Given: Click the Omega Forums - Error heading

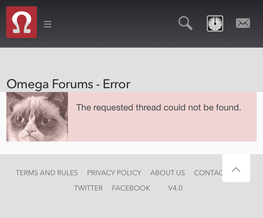Looking at the screenshot, I should 68,84.
